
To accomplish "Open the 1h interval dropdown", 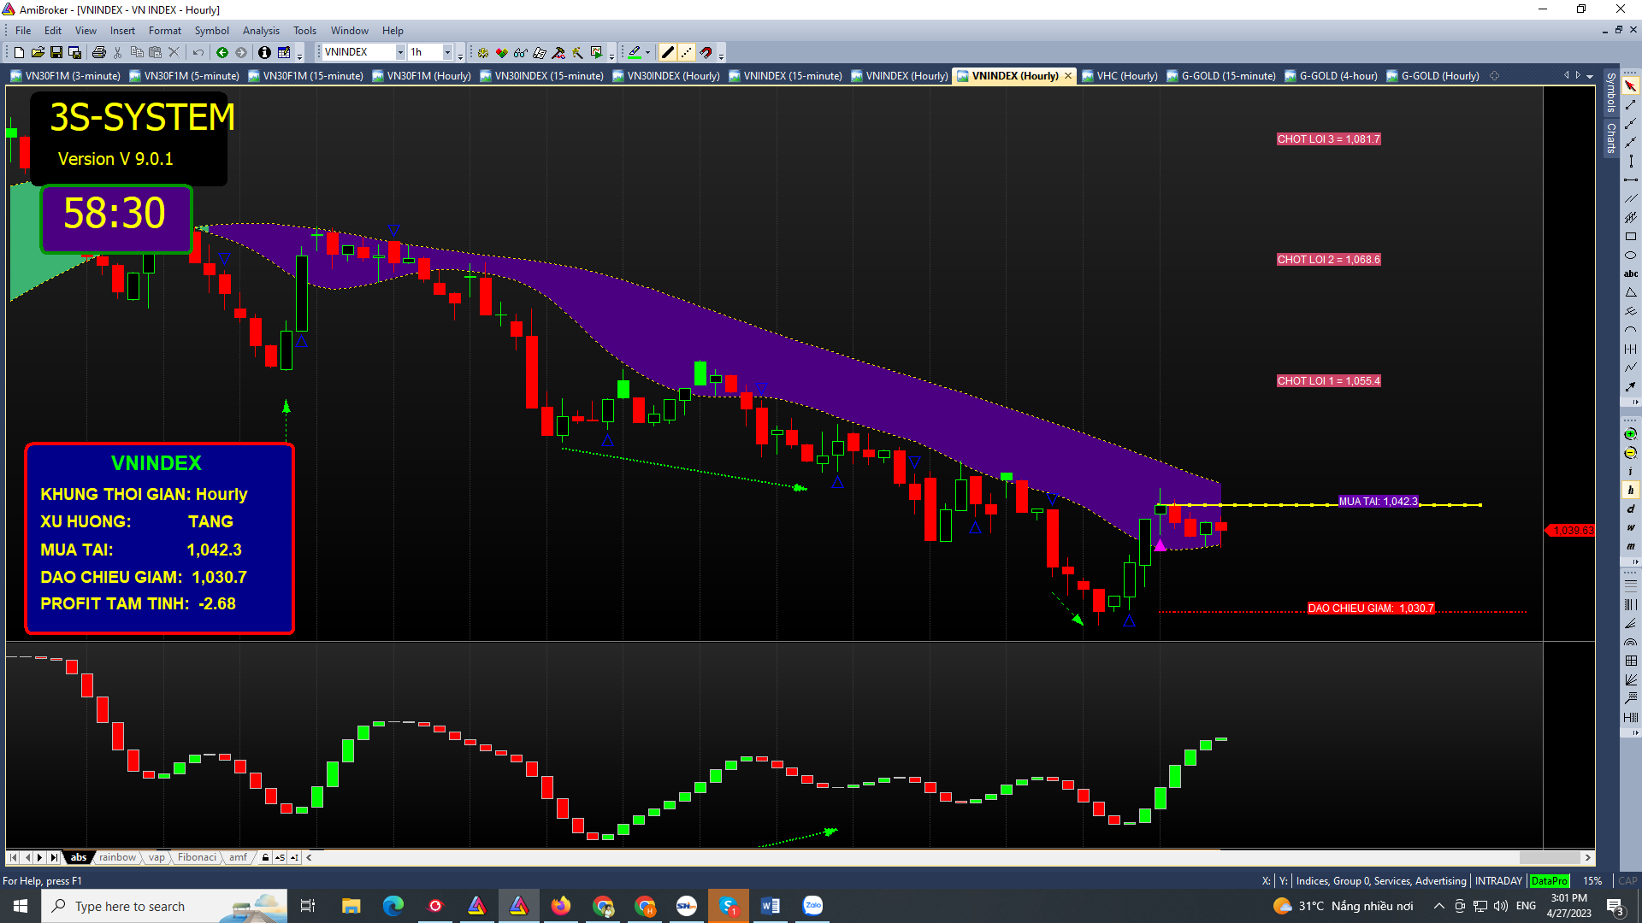I will 447,53.
